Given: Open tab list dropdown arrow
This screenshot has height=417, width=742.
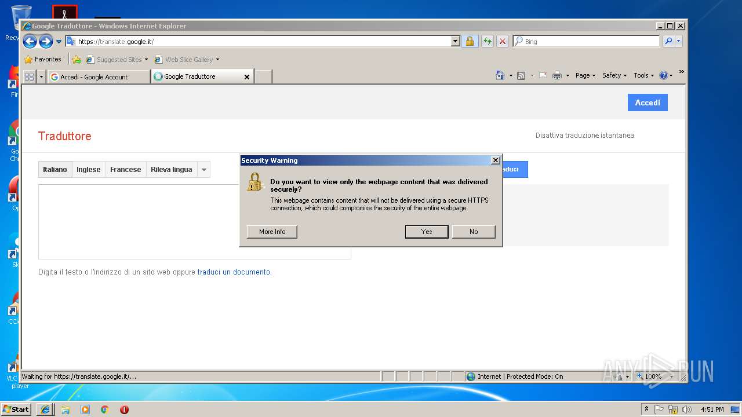Looking at the screenshot, I should (41, 76).
